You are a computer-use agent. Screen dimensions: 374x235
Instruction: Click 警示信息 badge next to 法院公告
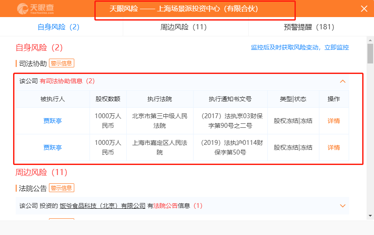click(x=62, y=188)
